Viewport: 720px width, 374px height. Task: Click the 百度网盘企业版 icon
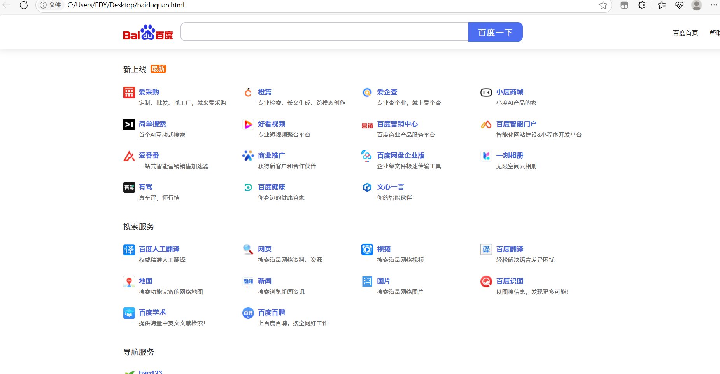click(x=367, y=156)
